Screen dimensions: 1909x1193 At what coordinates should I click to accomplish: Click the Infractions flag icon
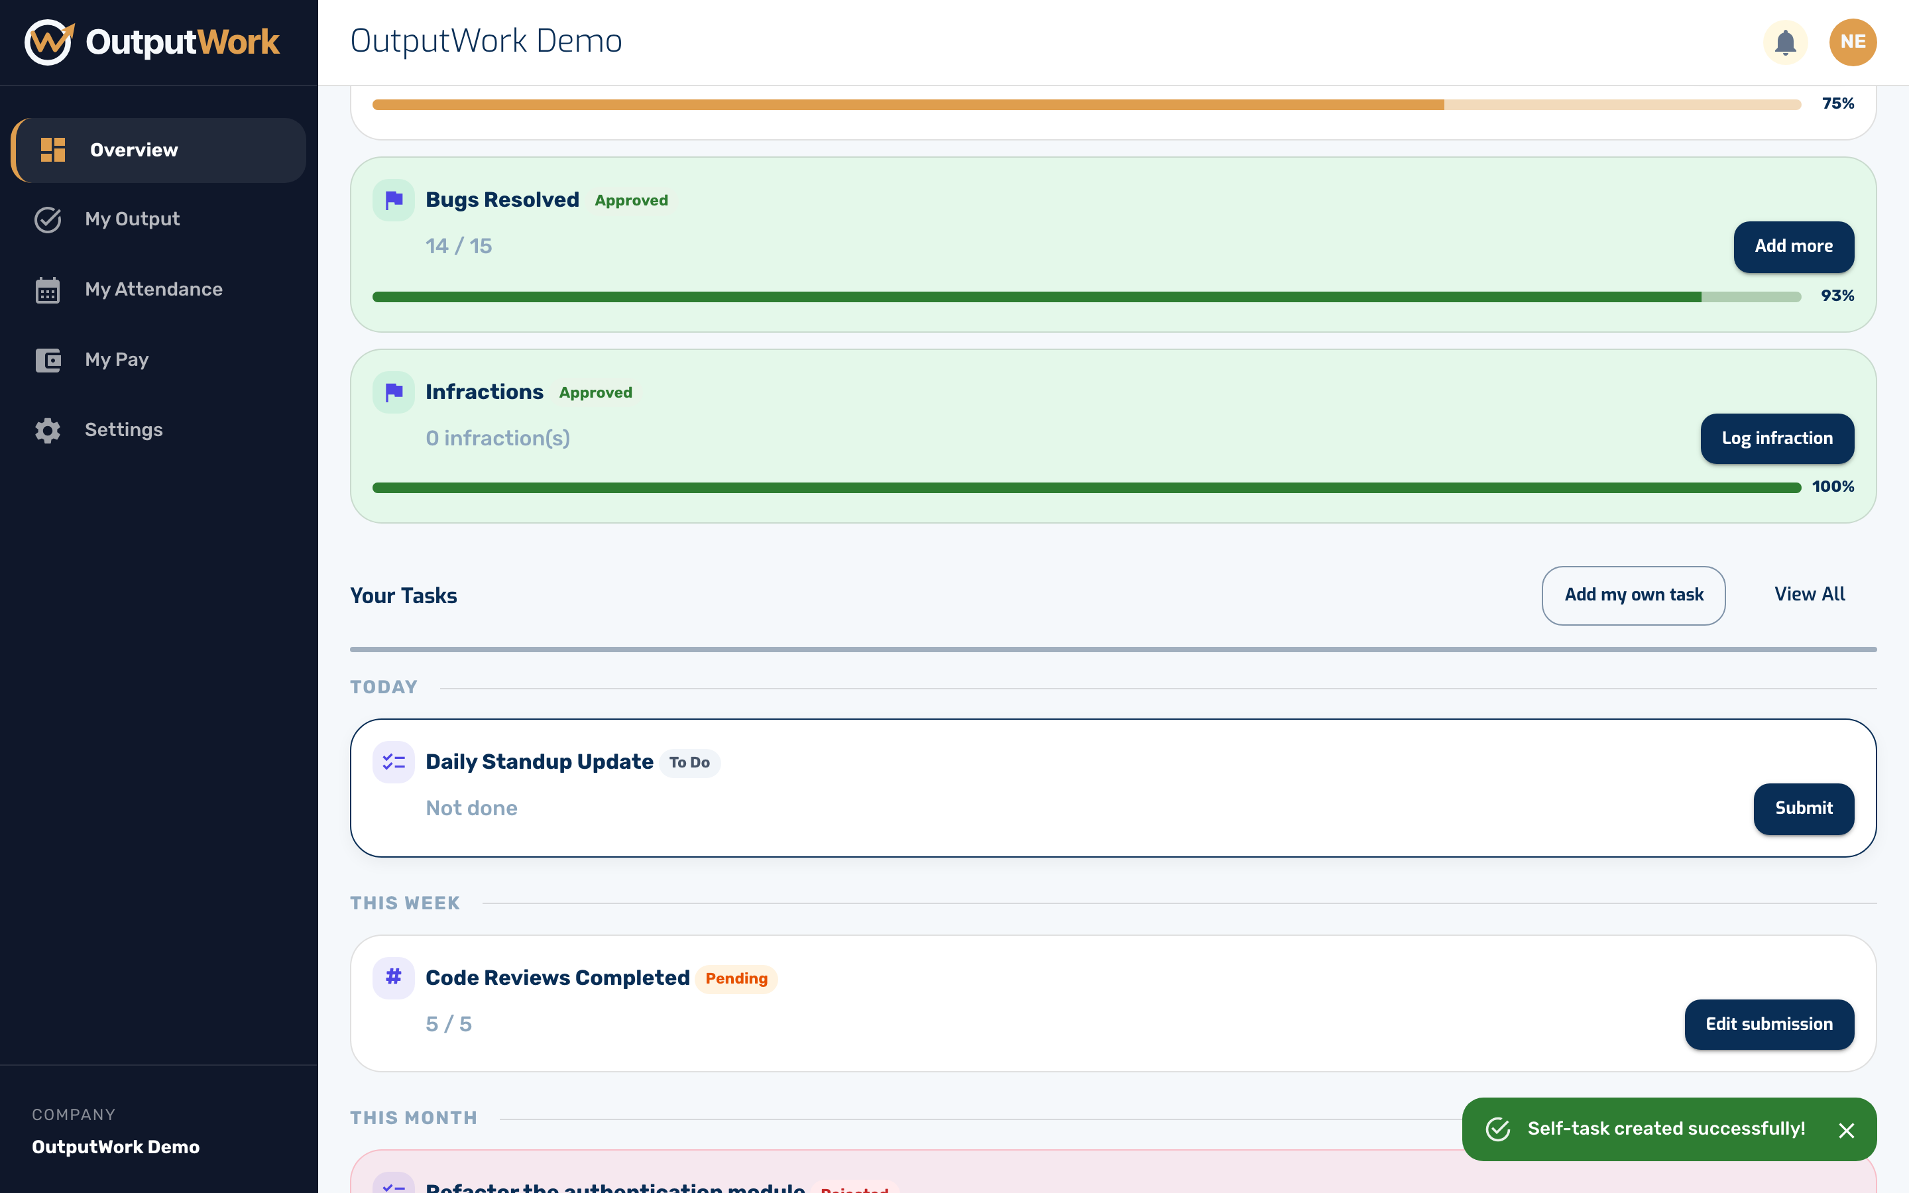(394, 392)
